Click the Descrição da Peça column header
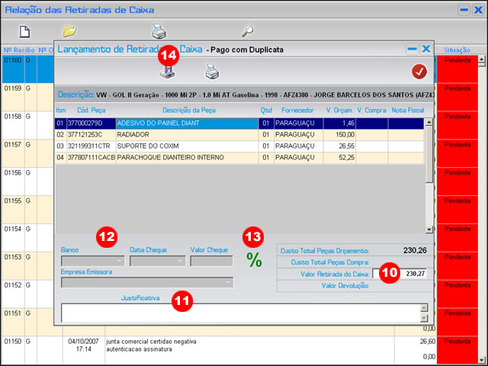The height and width of the screenshot is (366, 488). 186,111
